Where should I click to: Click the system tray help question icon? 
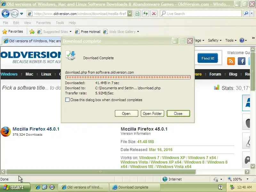220,187
